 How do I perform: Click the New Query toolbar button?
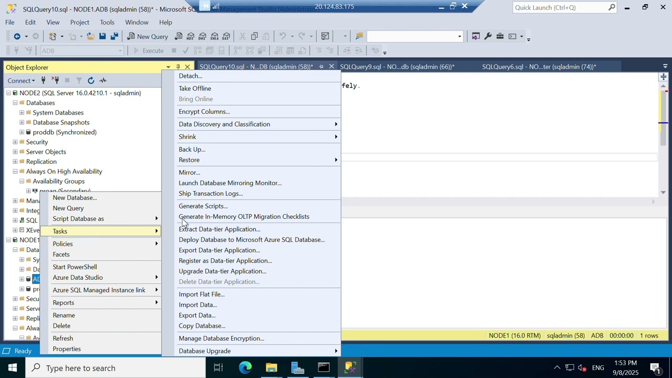click(148, 36)
